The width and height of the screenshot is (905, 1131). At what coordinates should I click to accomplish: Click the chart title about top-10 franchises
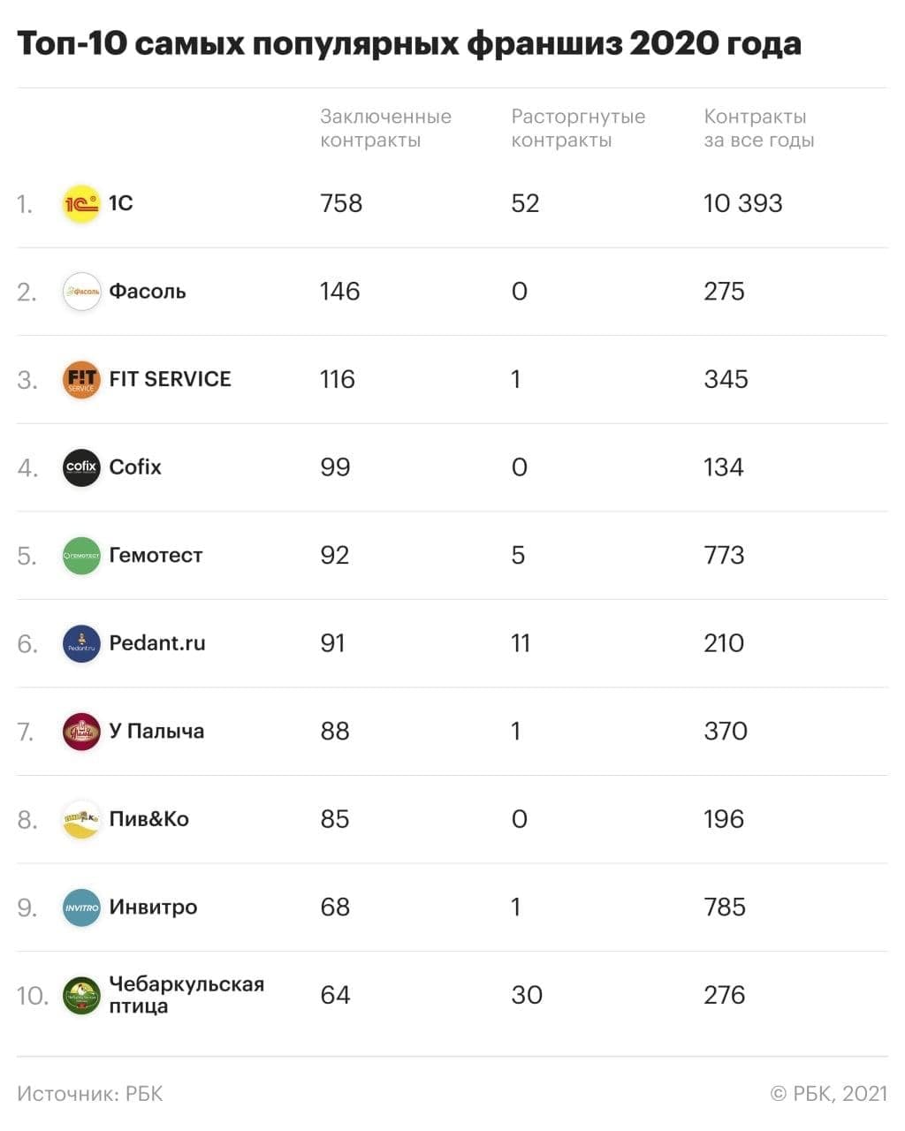(x=409, y=43)
